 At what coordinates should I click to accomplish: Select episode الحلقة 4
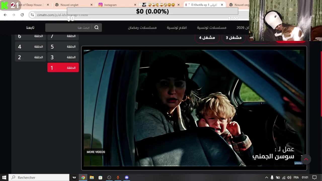[x=30, y=47]
